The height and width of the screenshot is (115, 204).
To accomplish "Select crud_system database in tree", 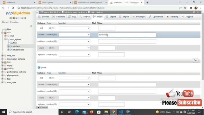I will click(16, 39).
